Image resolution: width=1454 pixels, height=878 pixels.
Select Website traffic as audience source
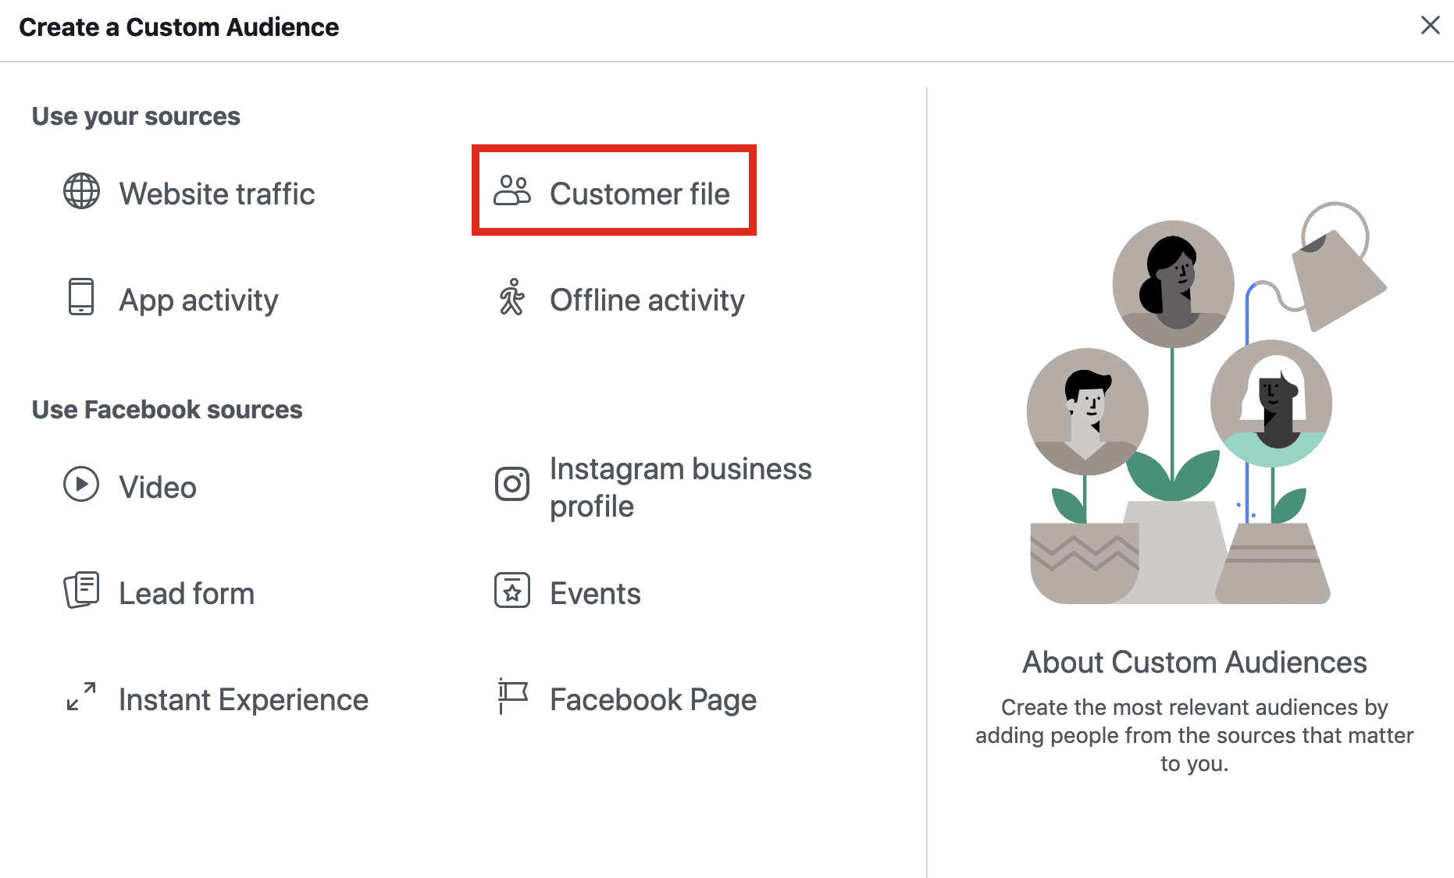(x=217, y=194)
